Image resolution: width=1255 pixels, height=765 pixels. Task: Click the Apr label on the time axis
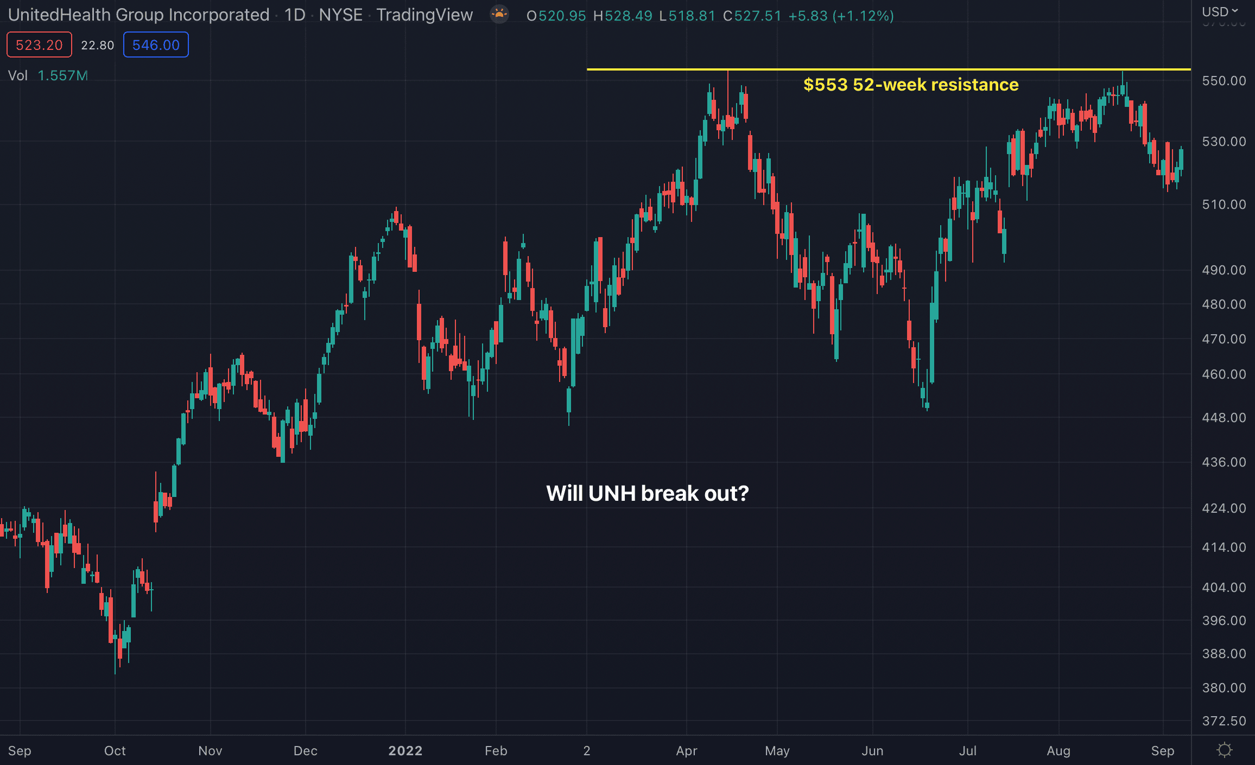point(686,751)
